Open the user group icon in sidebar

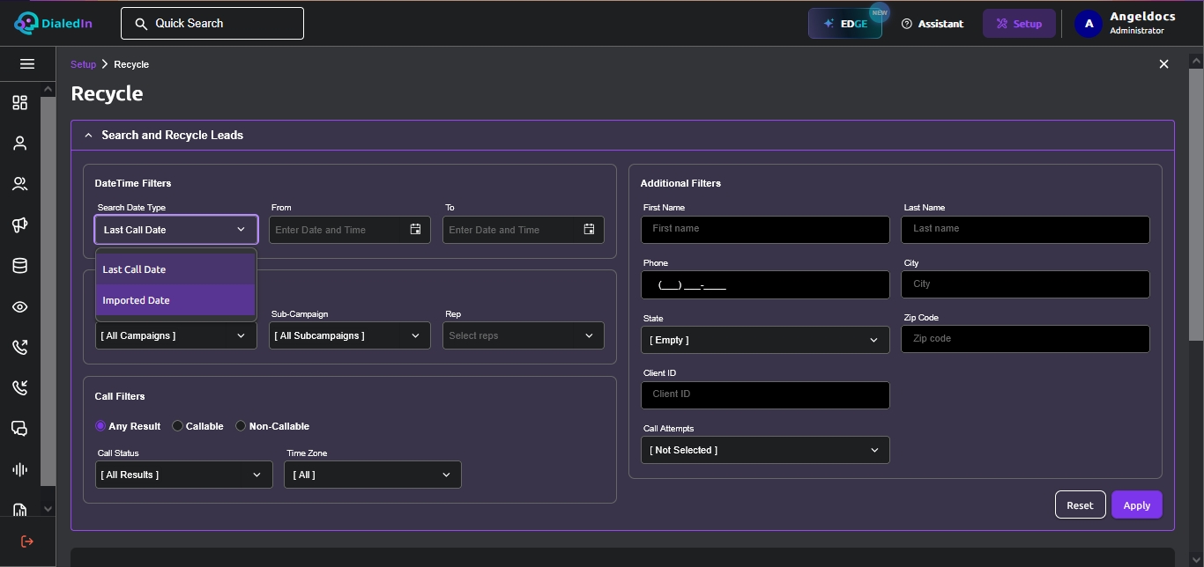(19, 184)
